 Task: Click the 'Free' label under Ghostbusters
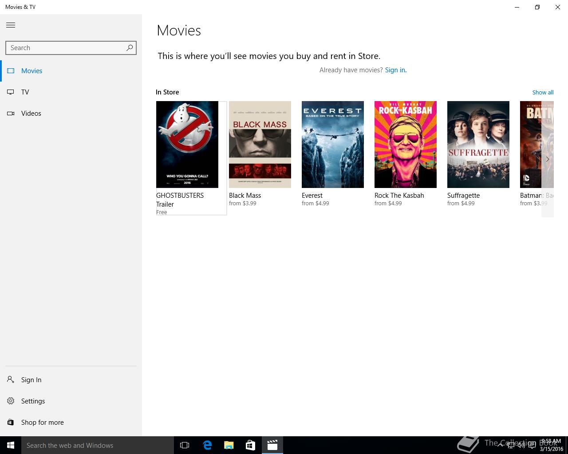coord(162,212)
